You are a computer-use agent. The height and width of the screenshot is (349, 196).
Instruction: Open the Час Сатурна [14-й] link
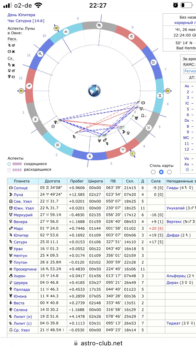[x=26, y=21]
